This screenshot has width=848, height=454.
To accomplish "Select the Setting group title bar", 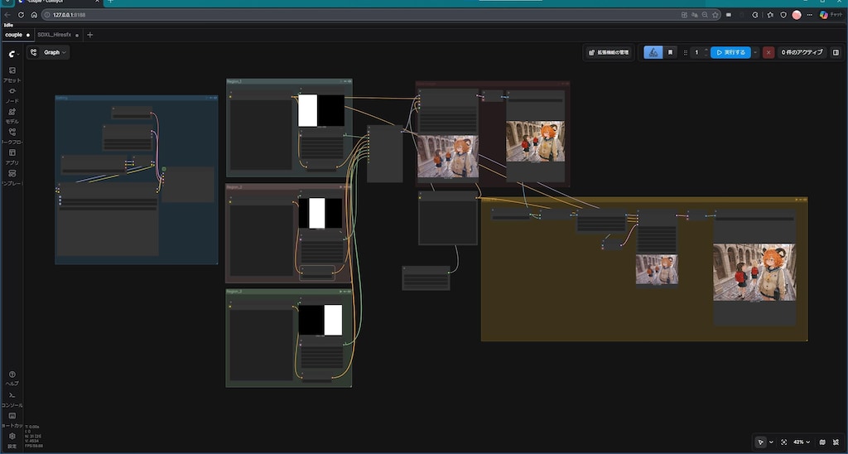I will click(x=137, y=98).
